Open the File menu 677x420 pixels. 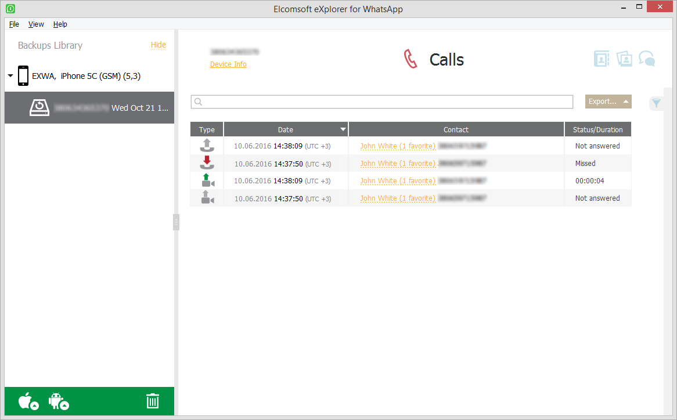click(14, 24)
